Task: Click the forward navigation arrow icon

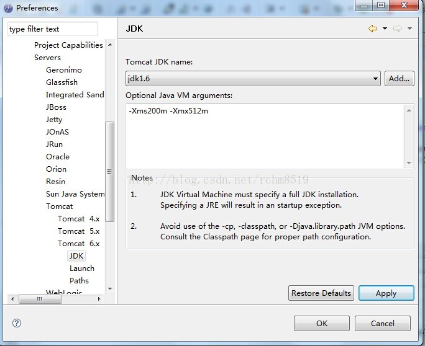Action: coord(398,29)
